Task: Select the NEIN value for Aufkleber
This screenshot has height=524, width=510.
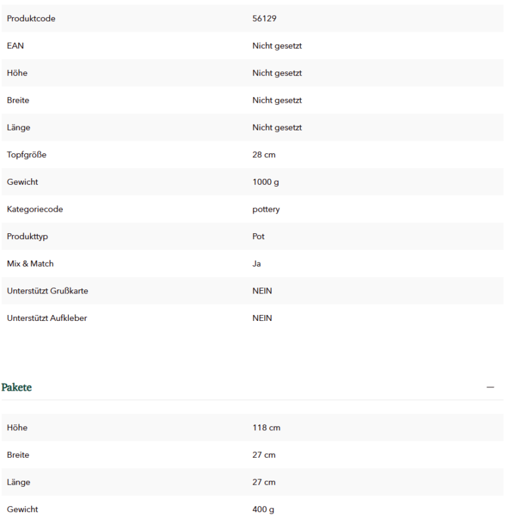Action: (x=262, y=318)
